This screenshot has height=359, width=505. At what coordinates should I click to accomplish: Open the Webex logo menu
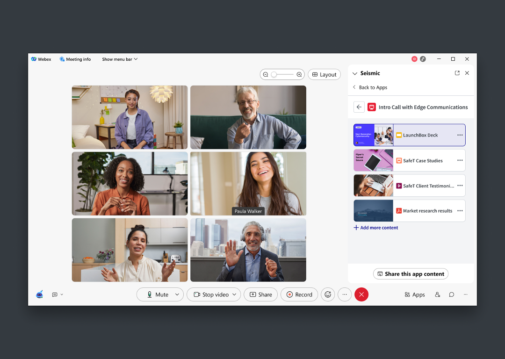coord(41,59)
